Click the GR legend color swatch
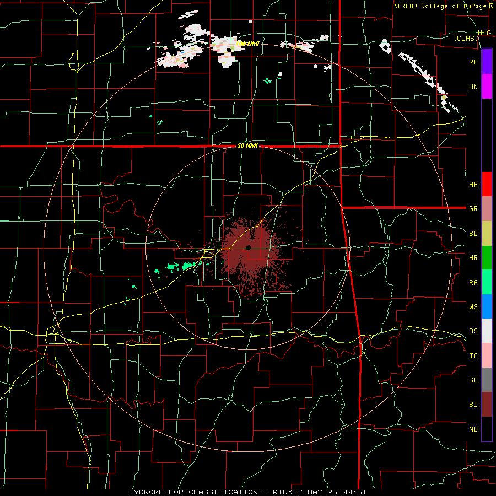Screen dimensions: 496x496 pyautogui.click(x=487, y=209)
